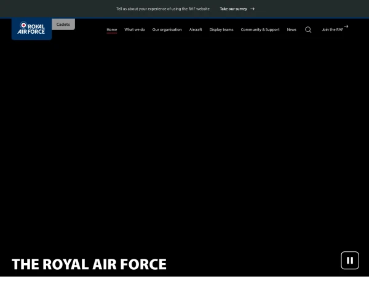The height and width of the screenshot is (295, 369).
Task: Click the Royal Air Force roundel logo
Action: pos(24,26)
